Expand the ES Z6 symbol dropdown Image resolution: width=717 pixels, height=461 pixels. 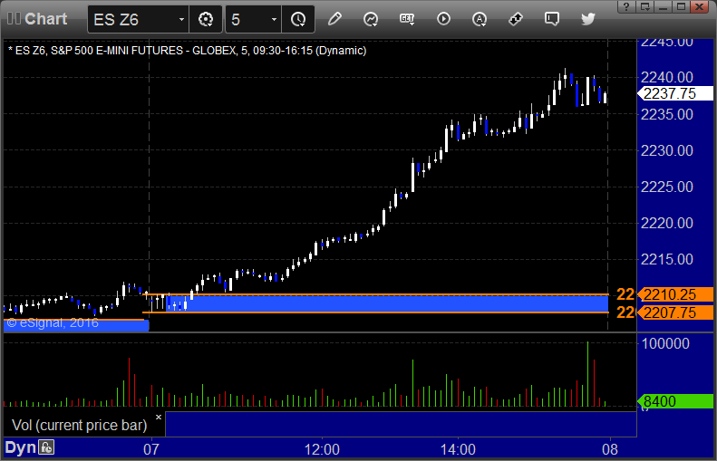181,19
